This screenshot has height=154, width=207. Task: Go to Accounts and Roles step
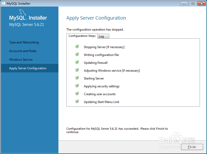click(23, 51)
